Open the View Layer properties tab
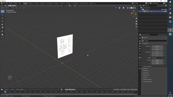 [140, 46]
